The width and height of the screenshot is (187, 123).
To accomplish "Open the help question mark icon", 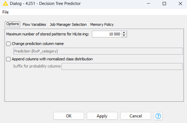I will tap(158, 116).
